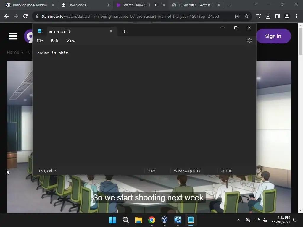The width and height of the screenshot is (303, 227).
Task: Click the purple Sign in button
Action: click(273, 36)
